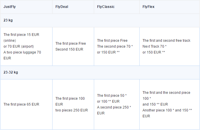Select the "or 70 EUR (airport)" line
200x130 pixels.
[x=19, y=46]
